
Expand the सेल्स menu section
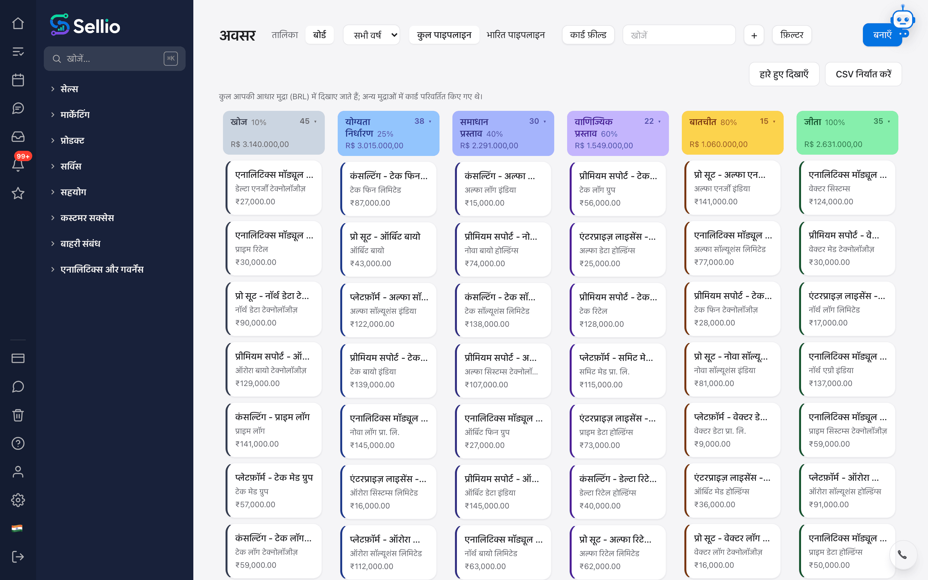pos(69,89)
